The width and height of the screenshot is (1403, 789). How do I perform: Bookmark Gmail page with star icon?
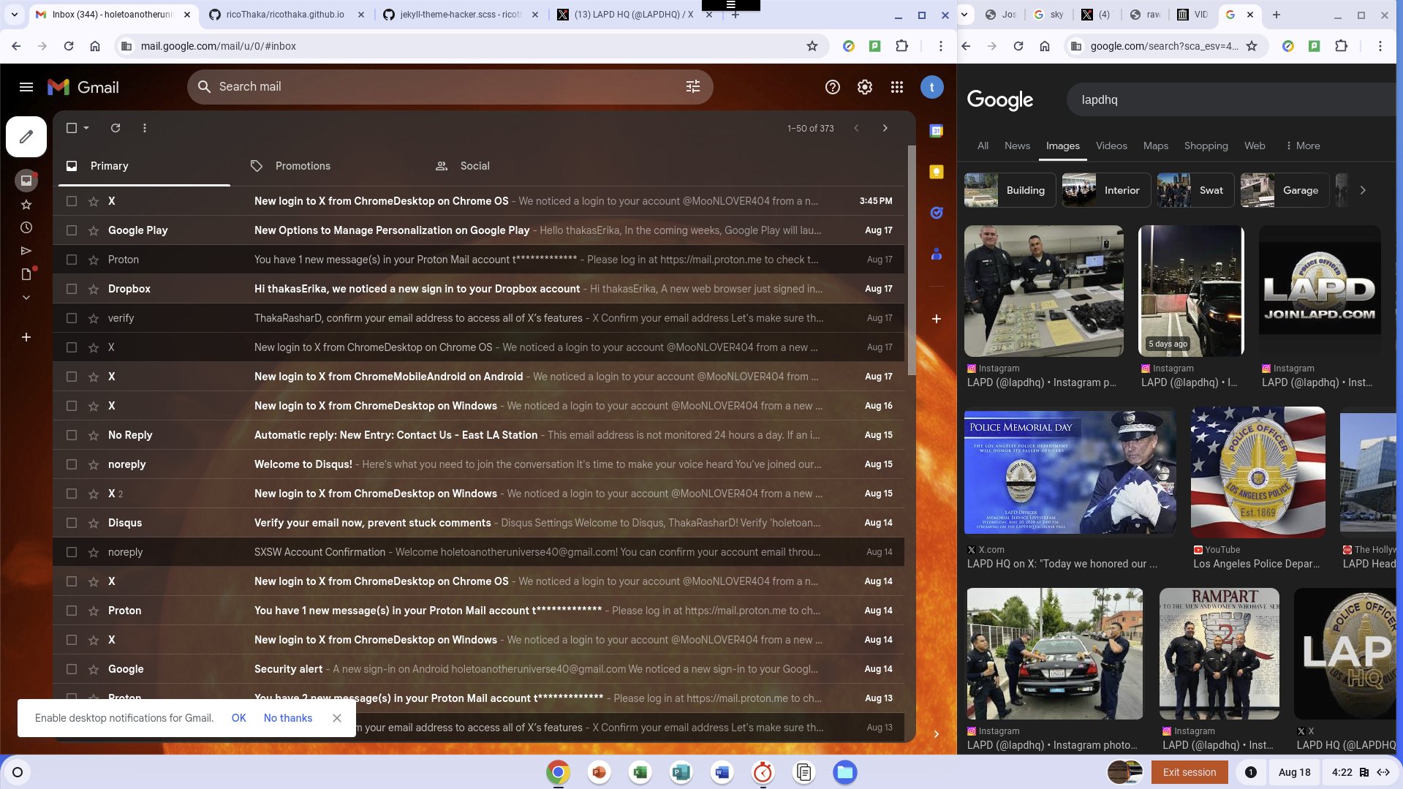(812, 46)
